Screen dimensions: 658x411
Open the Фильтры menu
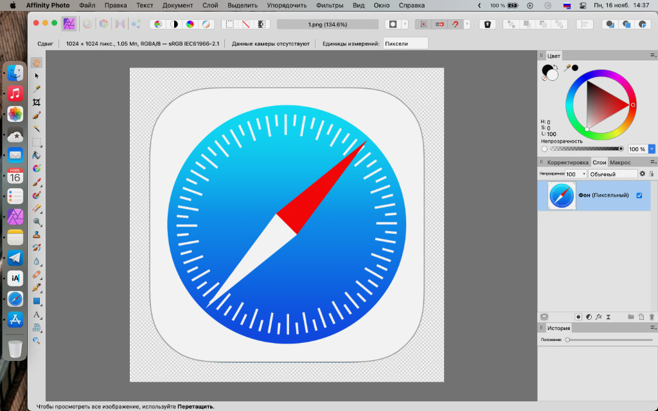click(329, 5)
